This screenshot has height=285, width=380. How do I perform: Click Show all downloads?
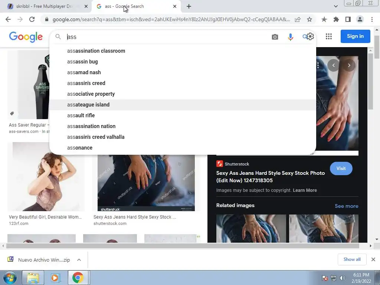352,259
